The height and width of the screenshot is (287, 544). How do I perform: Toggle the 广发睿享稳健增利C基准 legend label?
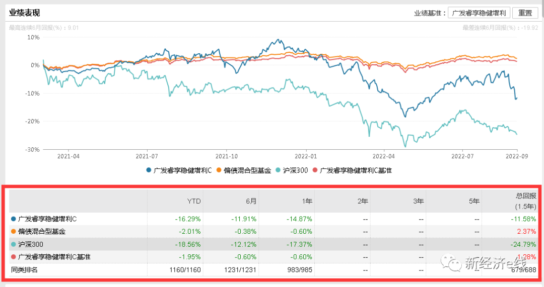(x=356, y=170)
